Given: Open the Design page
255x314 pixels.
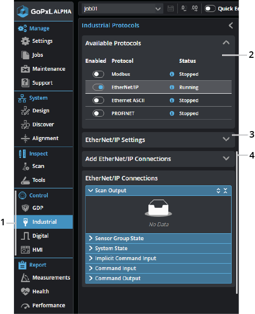Looking at the screenshot, I should pyautogui.click(x=35, y=111).
